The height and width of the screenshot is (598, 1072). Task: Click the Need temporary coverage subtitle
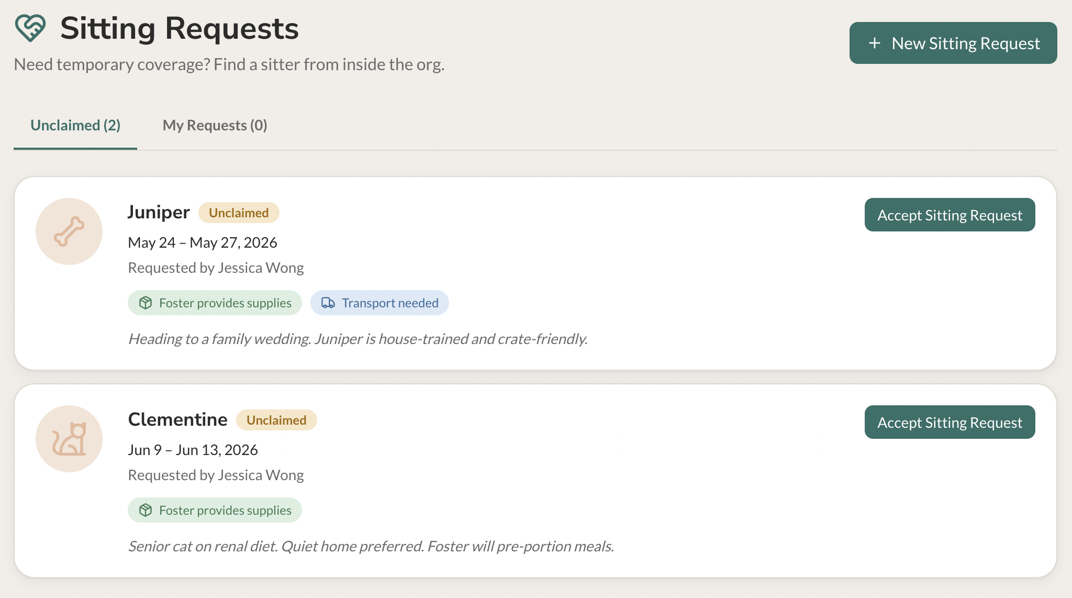point(229,64)
